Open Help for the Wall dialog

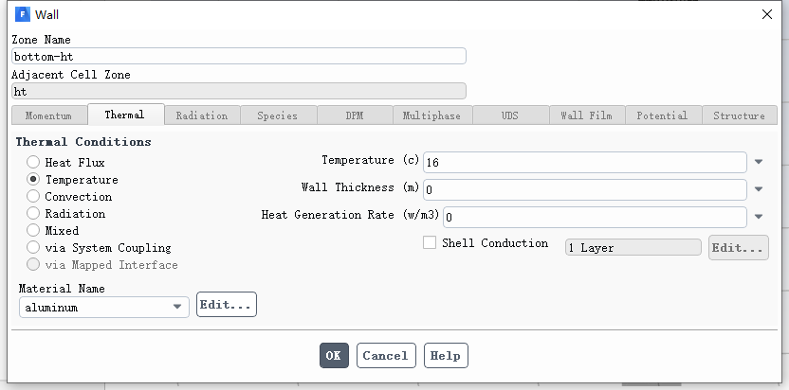click(x=446, y=355)
